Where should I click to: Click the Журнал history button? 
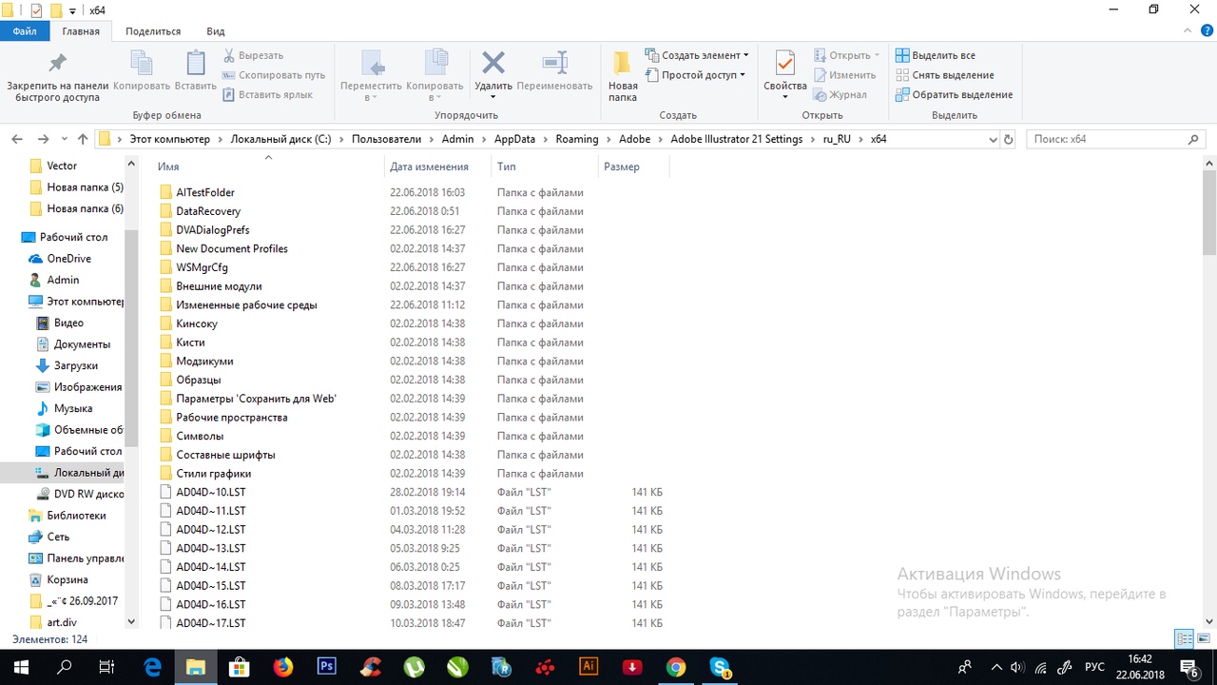coord(840,94)
